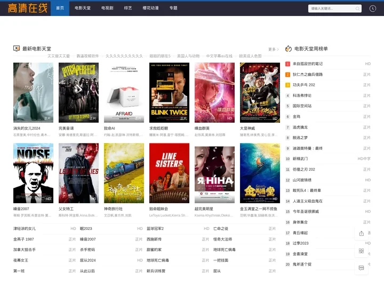Click the share icon on the right

(361, 234)
